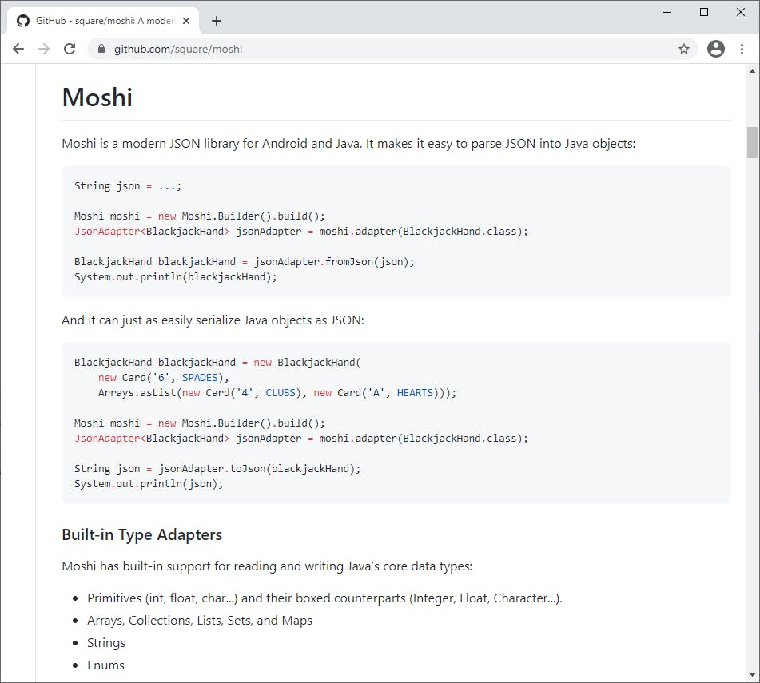This screenshot has width=760, height=683.
Task: Click inside the first code block
Action: pyautogui.click(x=396, y=231)
